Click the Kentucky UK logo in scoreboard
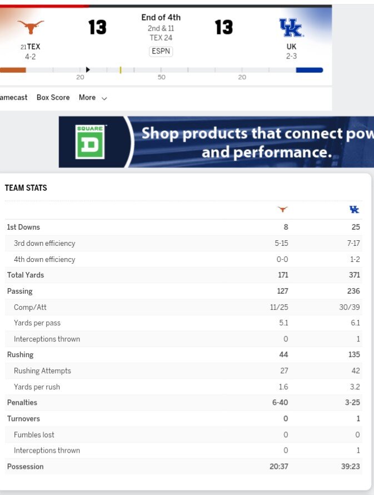 (x=291, y=27)
